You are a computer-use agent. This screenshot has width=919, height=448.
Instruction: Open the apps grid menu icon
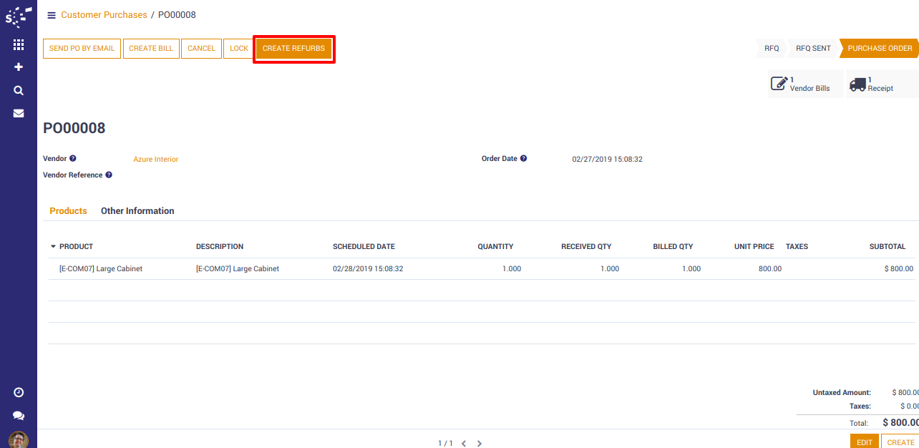[19, 44]
